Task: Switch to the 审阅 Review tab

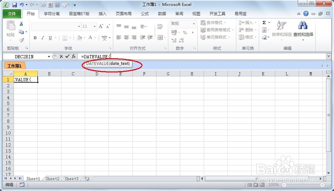Action: [179, 14]
